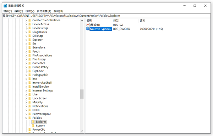
Task: Click the tree scrollbar up arrow
Action: coord(82,20)
